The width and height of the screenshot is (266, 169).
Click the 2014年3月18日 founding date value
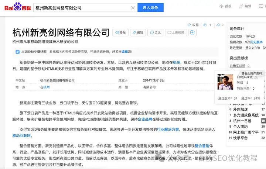(x=154, y=80)
